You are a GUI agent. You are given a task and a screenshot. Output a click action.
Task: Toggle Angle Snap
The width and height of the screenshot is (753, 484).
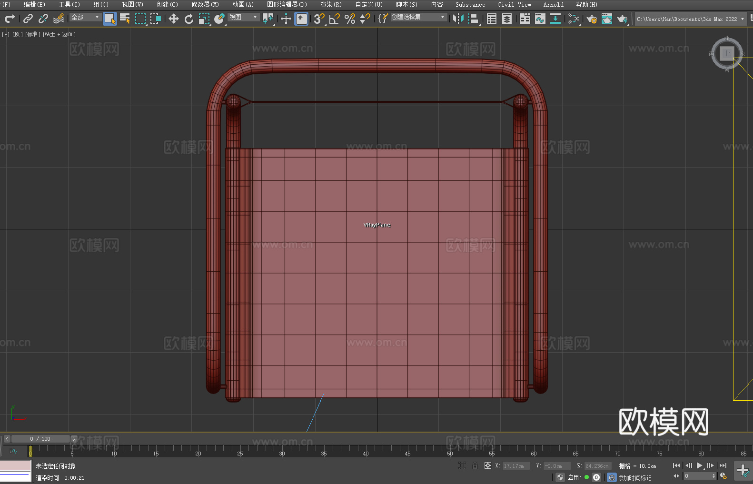[335, 19]
